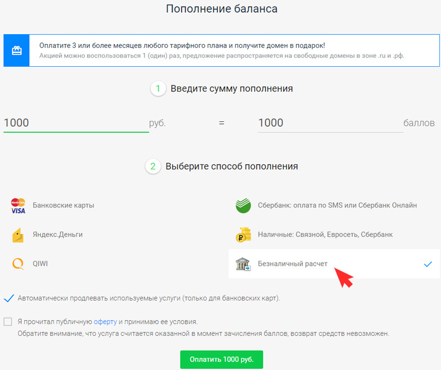Viewport: 441px width, 370px height.
Task: Click the Яндекс.Деньги wallet icon
Action: (x=18, y=235)
